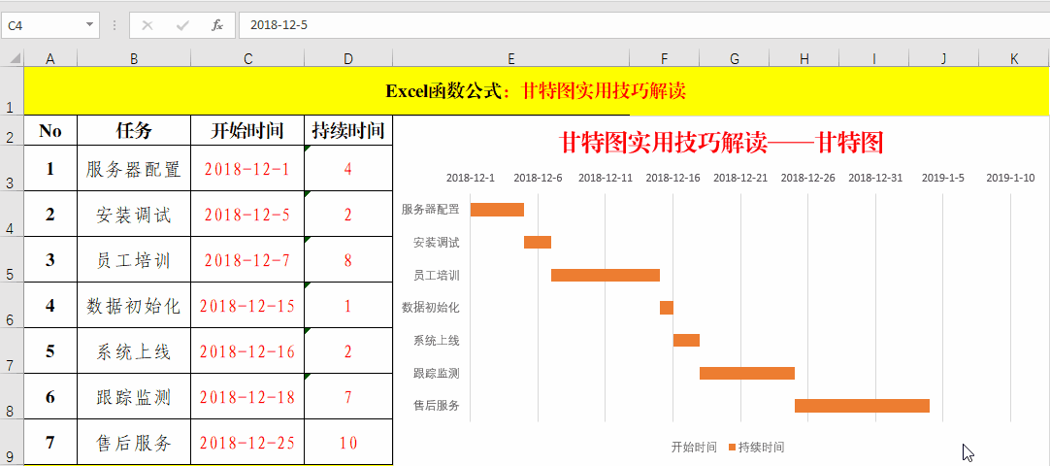1050x466 pixels.
Task: Select column E header
Action: [x=510, y=59]
